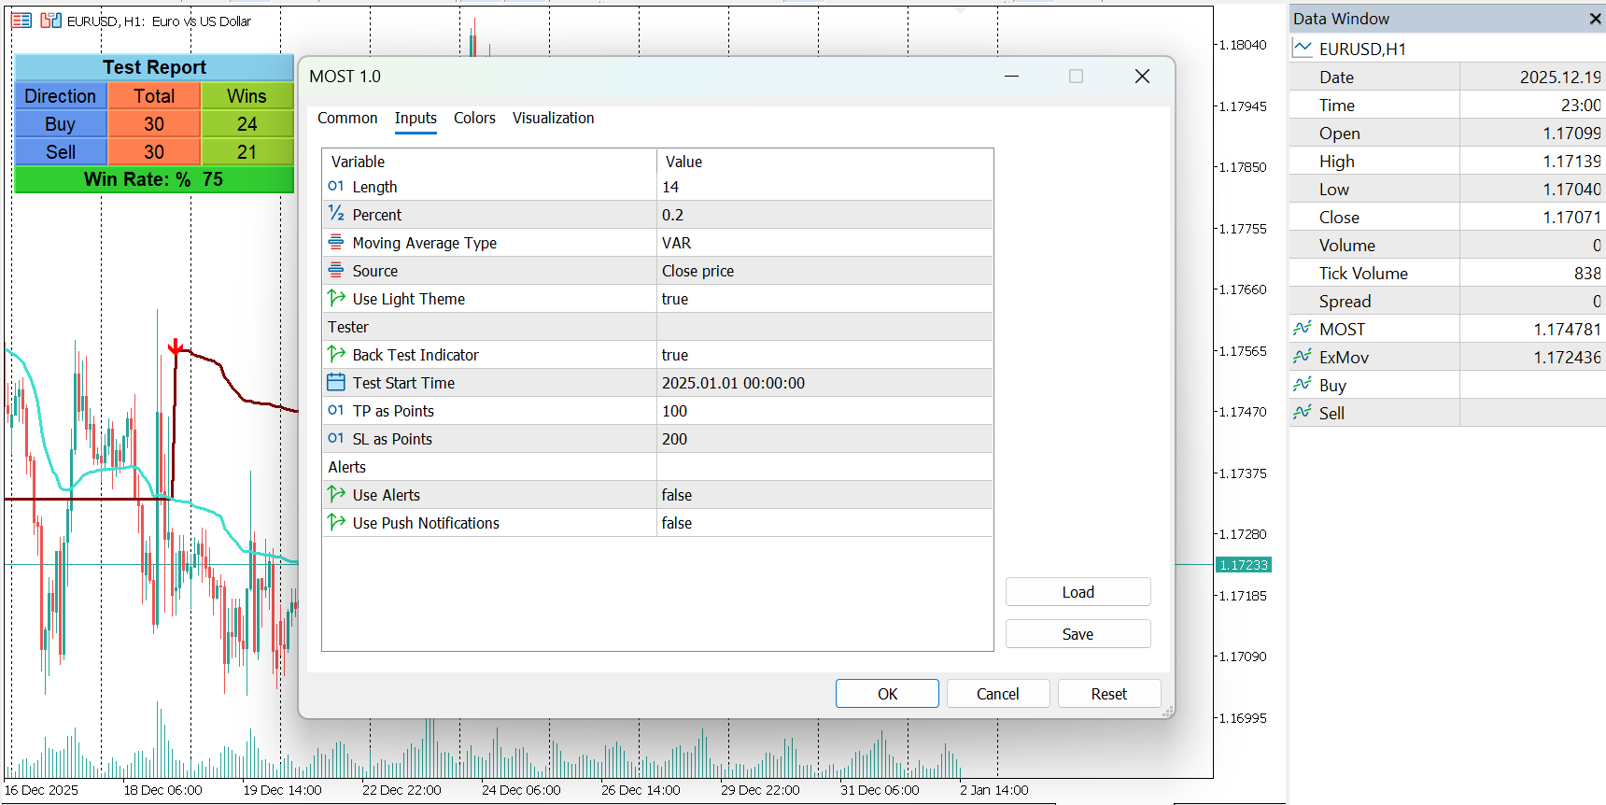Toggle Use Light Theme value true
This screenshot has height=805, width=1606.
point(824,299)
